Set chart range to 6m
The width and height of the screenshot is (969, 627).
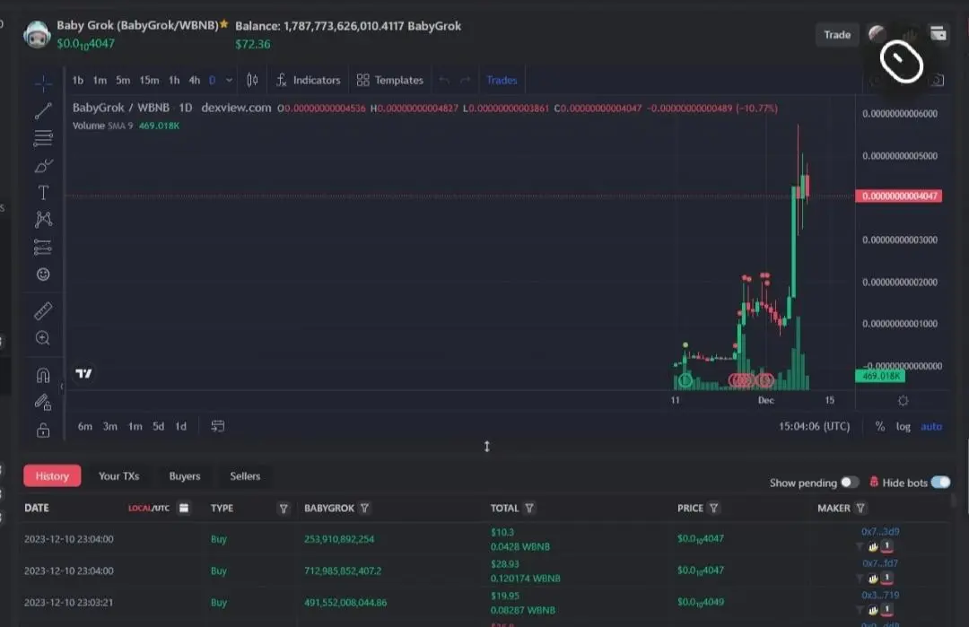[84, 426]
